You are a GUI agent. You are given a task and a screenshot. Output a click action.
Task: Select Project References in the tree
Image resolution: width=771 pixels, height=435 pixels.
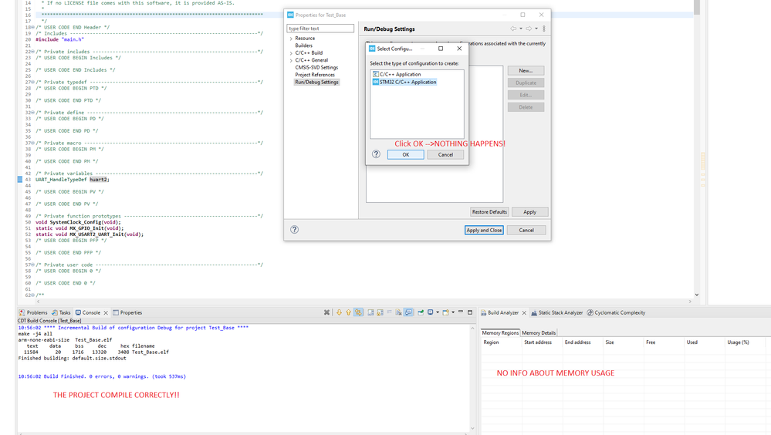pyautogui.click(x=315, y=75)
